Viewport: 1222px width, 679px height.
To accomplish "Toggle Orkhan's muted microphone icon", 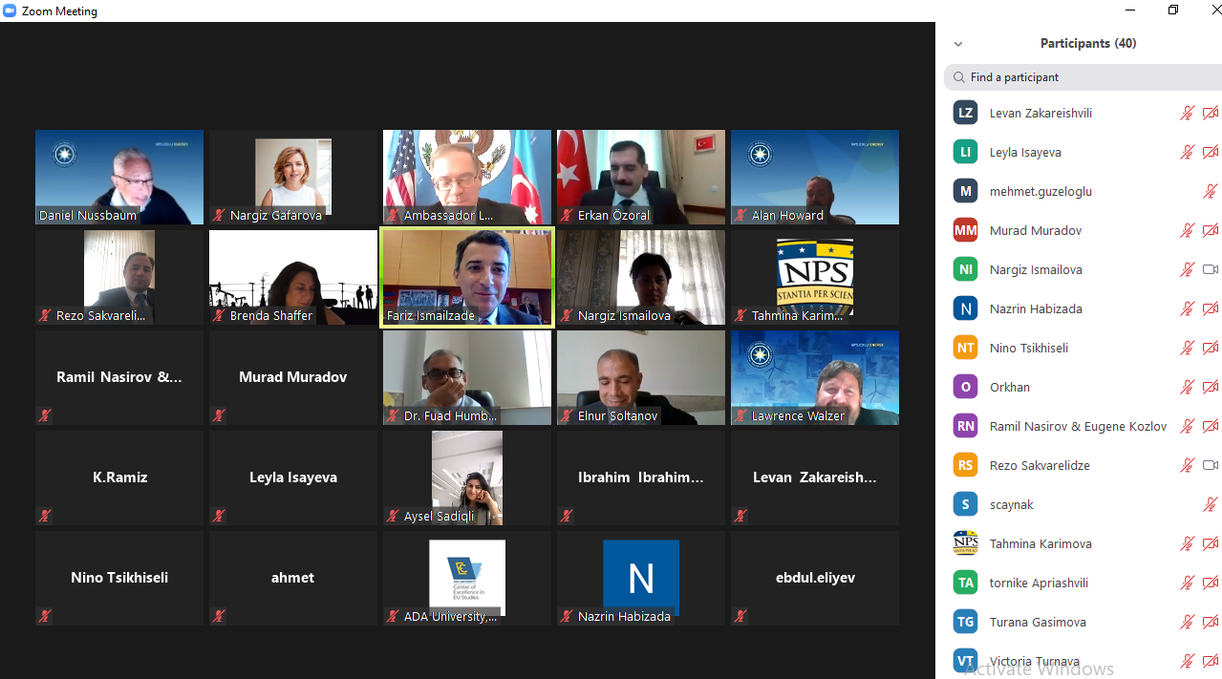I will pos(1187,387).
